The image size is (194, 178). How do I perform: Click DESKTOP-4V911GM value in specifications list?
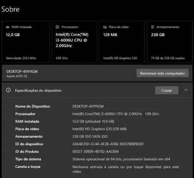(88, 106)
